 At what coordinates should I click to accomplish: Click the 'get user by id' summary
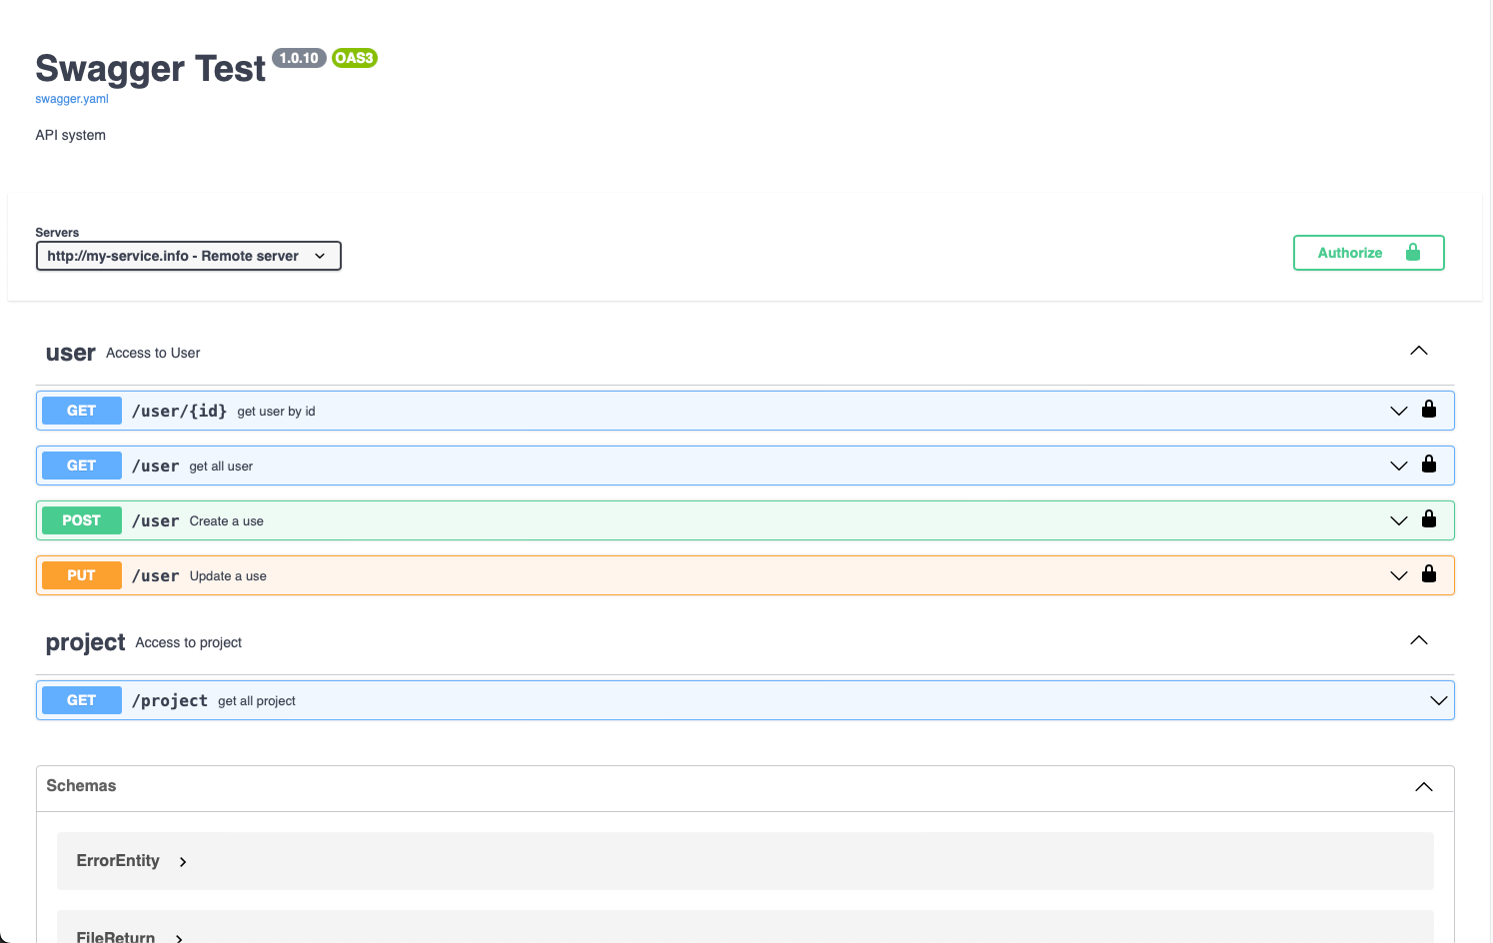276,412
